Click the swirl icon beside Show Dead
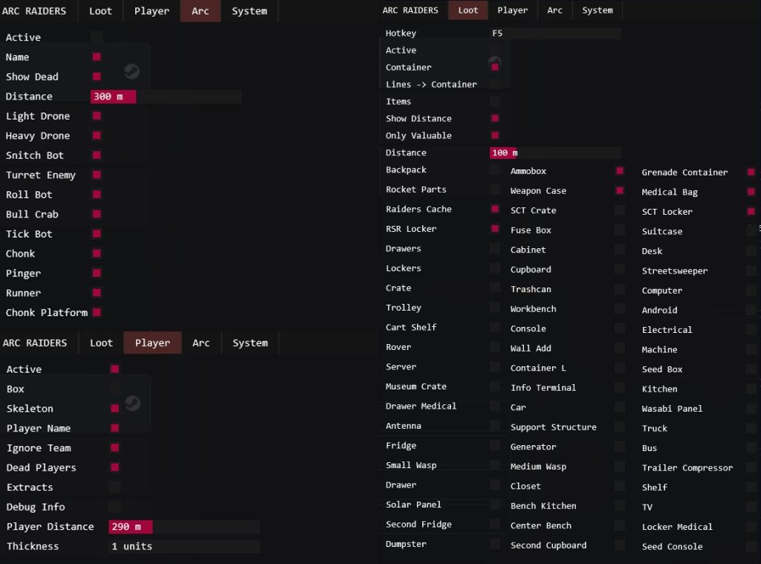The image size is (761, 564). pyautogui.click(x=131, y=71)
